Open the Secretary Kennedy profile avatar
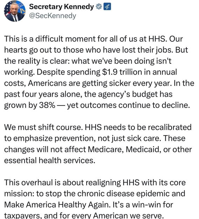This screenshot has height=219, width=199. (x=15, y=11)
